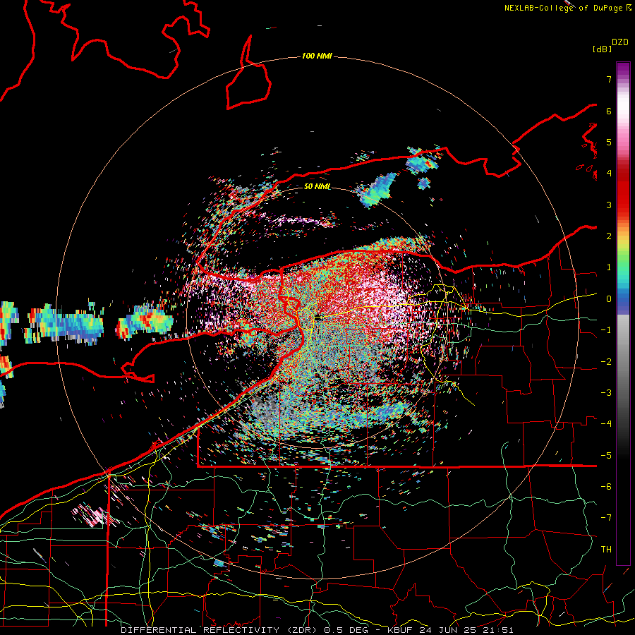Click the 3 value on color scale
635x635 pixels.
[609, 205]
